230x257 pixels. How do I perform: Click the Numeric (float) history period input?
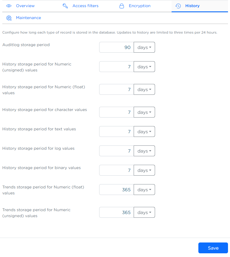point(116,90)
